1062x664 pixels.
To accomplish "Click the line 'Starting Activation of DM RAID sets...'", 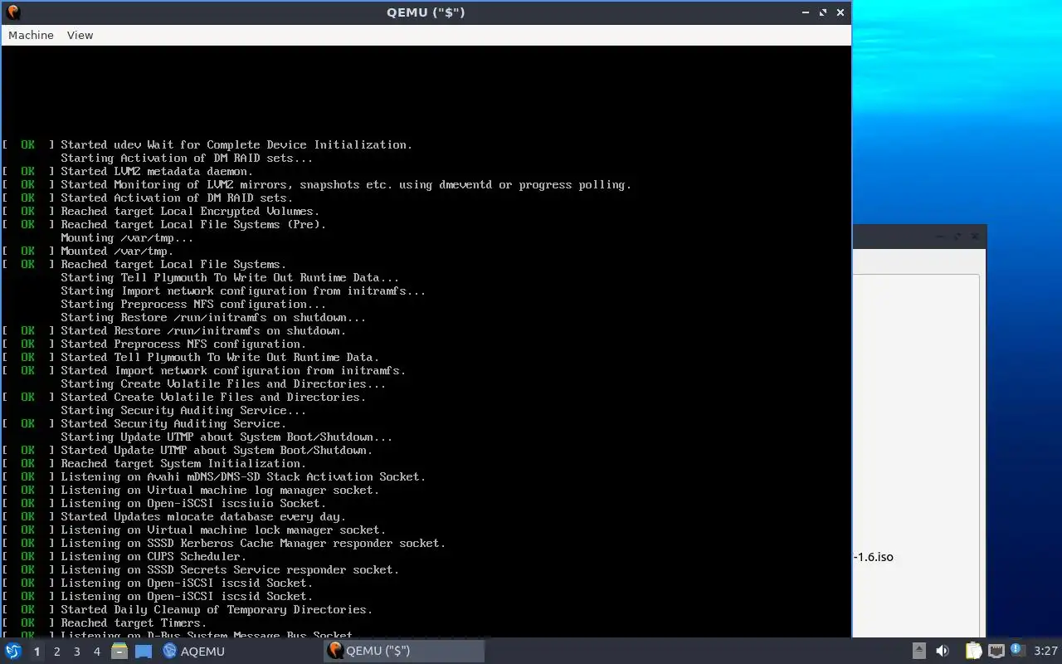I will coord(187,158).
